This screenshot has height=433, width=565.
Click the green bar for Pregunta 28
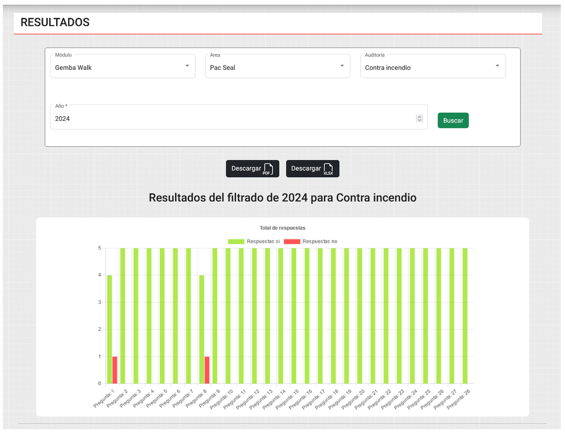[x=465, y=316]
